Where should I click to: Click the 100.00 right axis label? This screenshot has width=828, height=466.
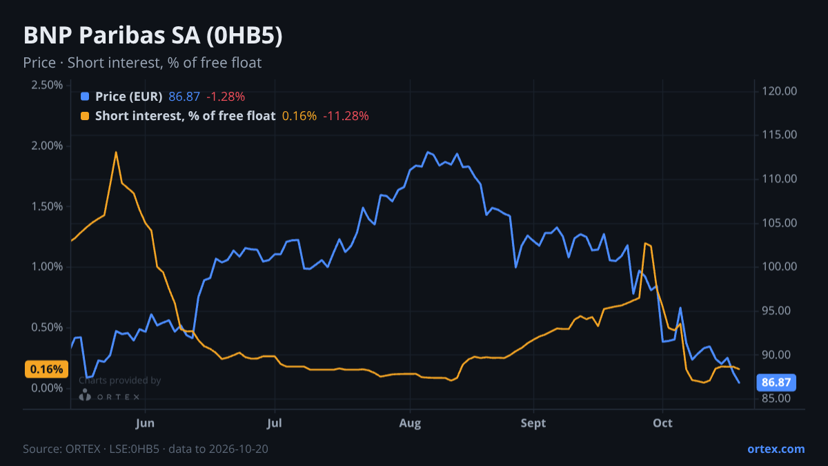pyautogui.click(x=780, y=266)
